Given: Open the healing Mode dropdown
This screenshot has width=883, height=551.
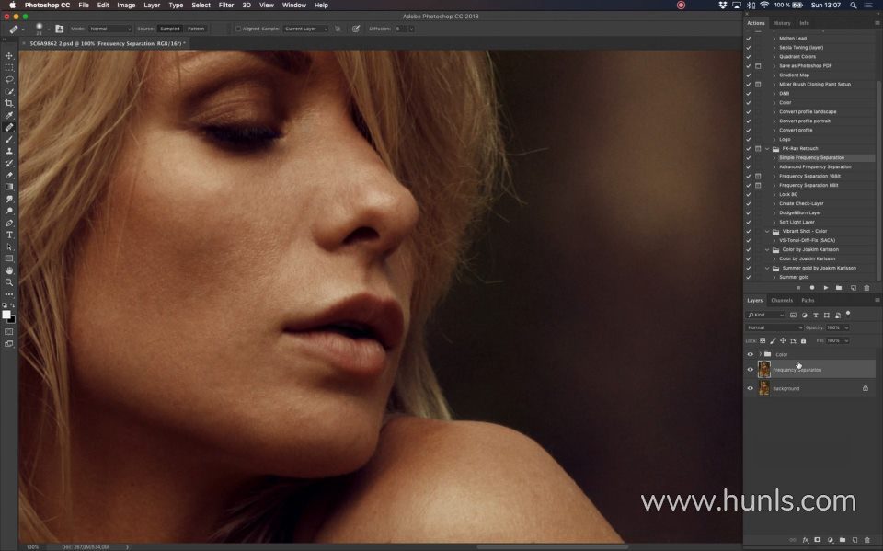Looking at the screenshot, I should point(109,29).
